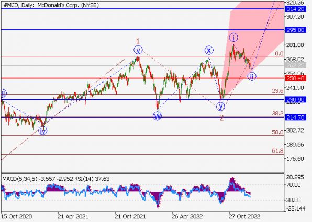This screenshot has width=312, height=222.
Task: Select the 314.20 price level tag
Action: pyautogui.click(x=295, y=9)
